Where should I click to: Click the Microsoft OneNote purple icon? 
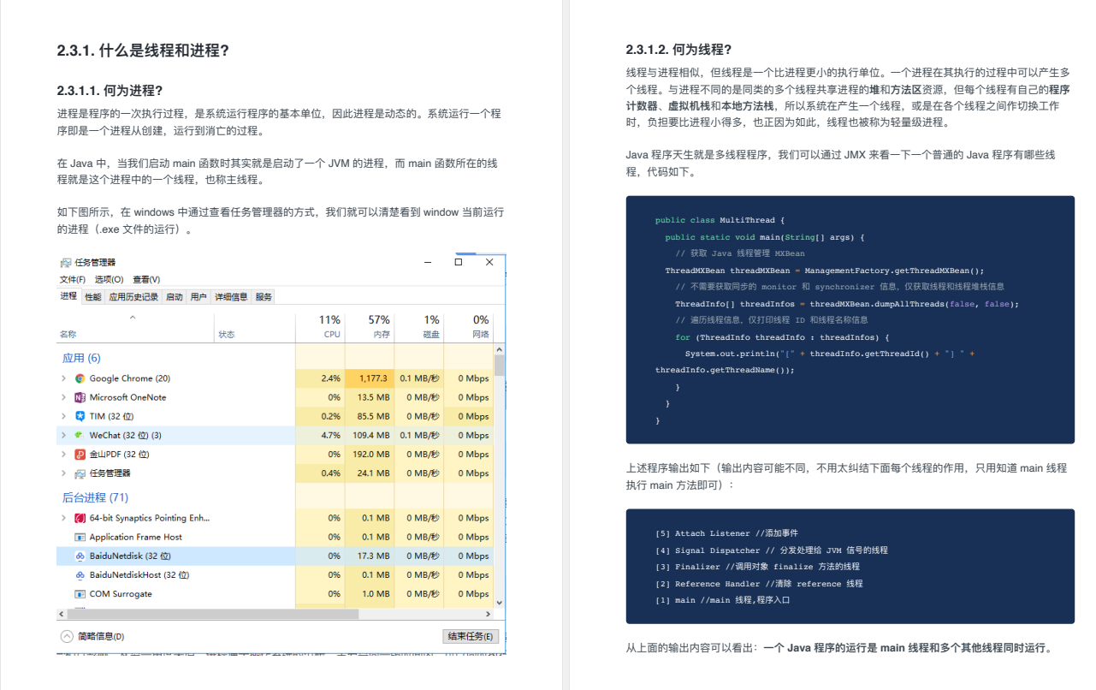pyautogui.click(x=80, y=397)
